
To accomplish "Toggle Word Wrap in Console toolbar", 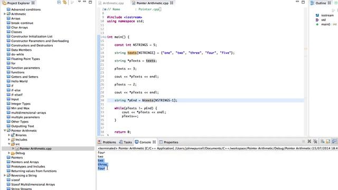I will [334, 141].
